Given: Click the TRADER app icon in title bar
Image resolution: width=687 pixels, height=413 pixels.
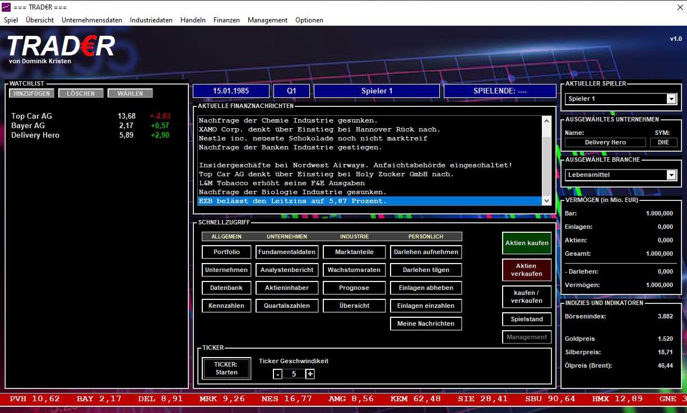Looking at the screenshot, I should tap(6, 7).
